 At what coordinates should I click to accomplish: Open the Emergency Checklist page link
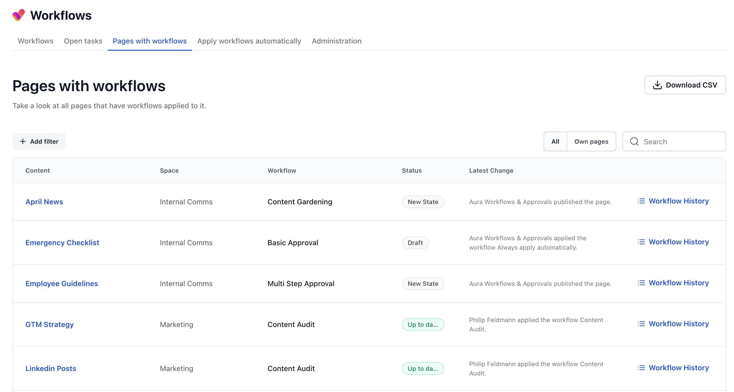[62, 243]
